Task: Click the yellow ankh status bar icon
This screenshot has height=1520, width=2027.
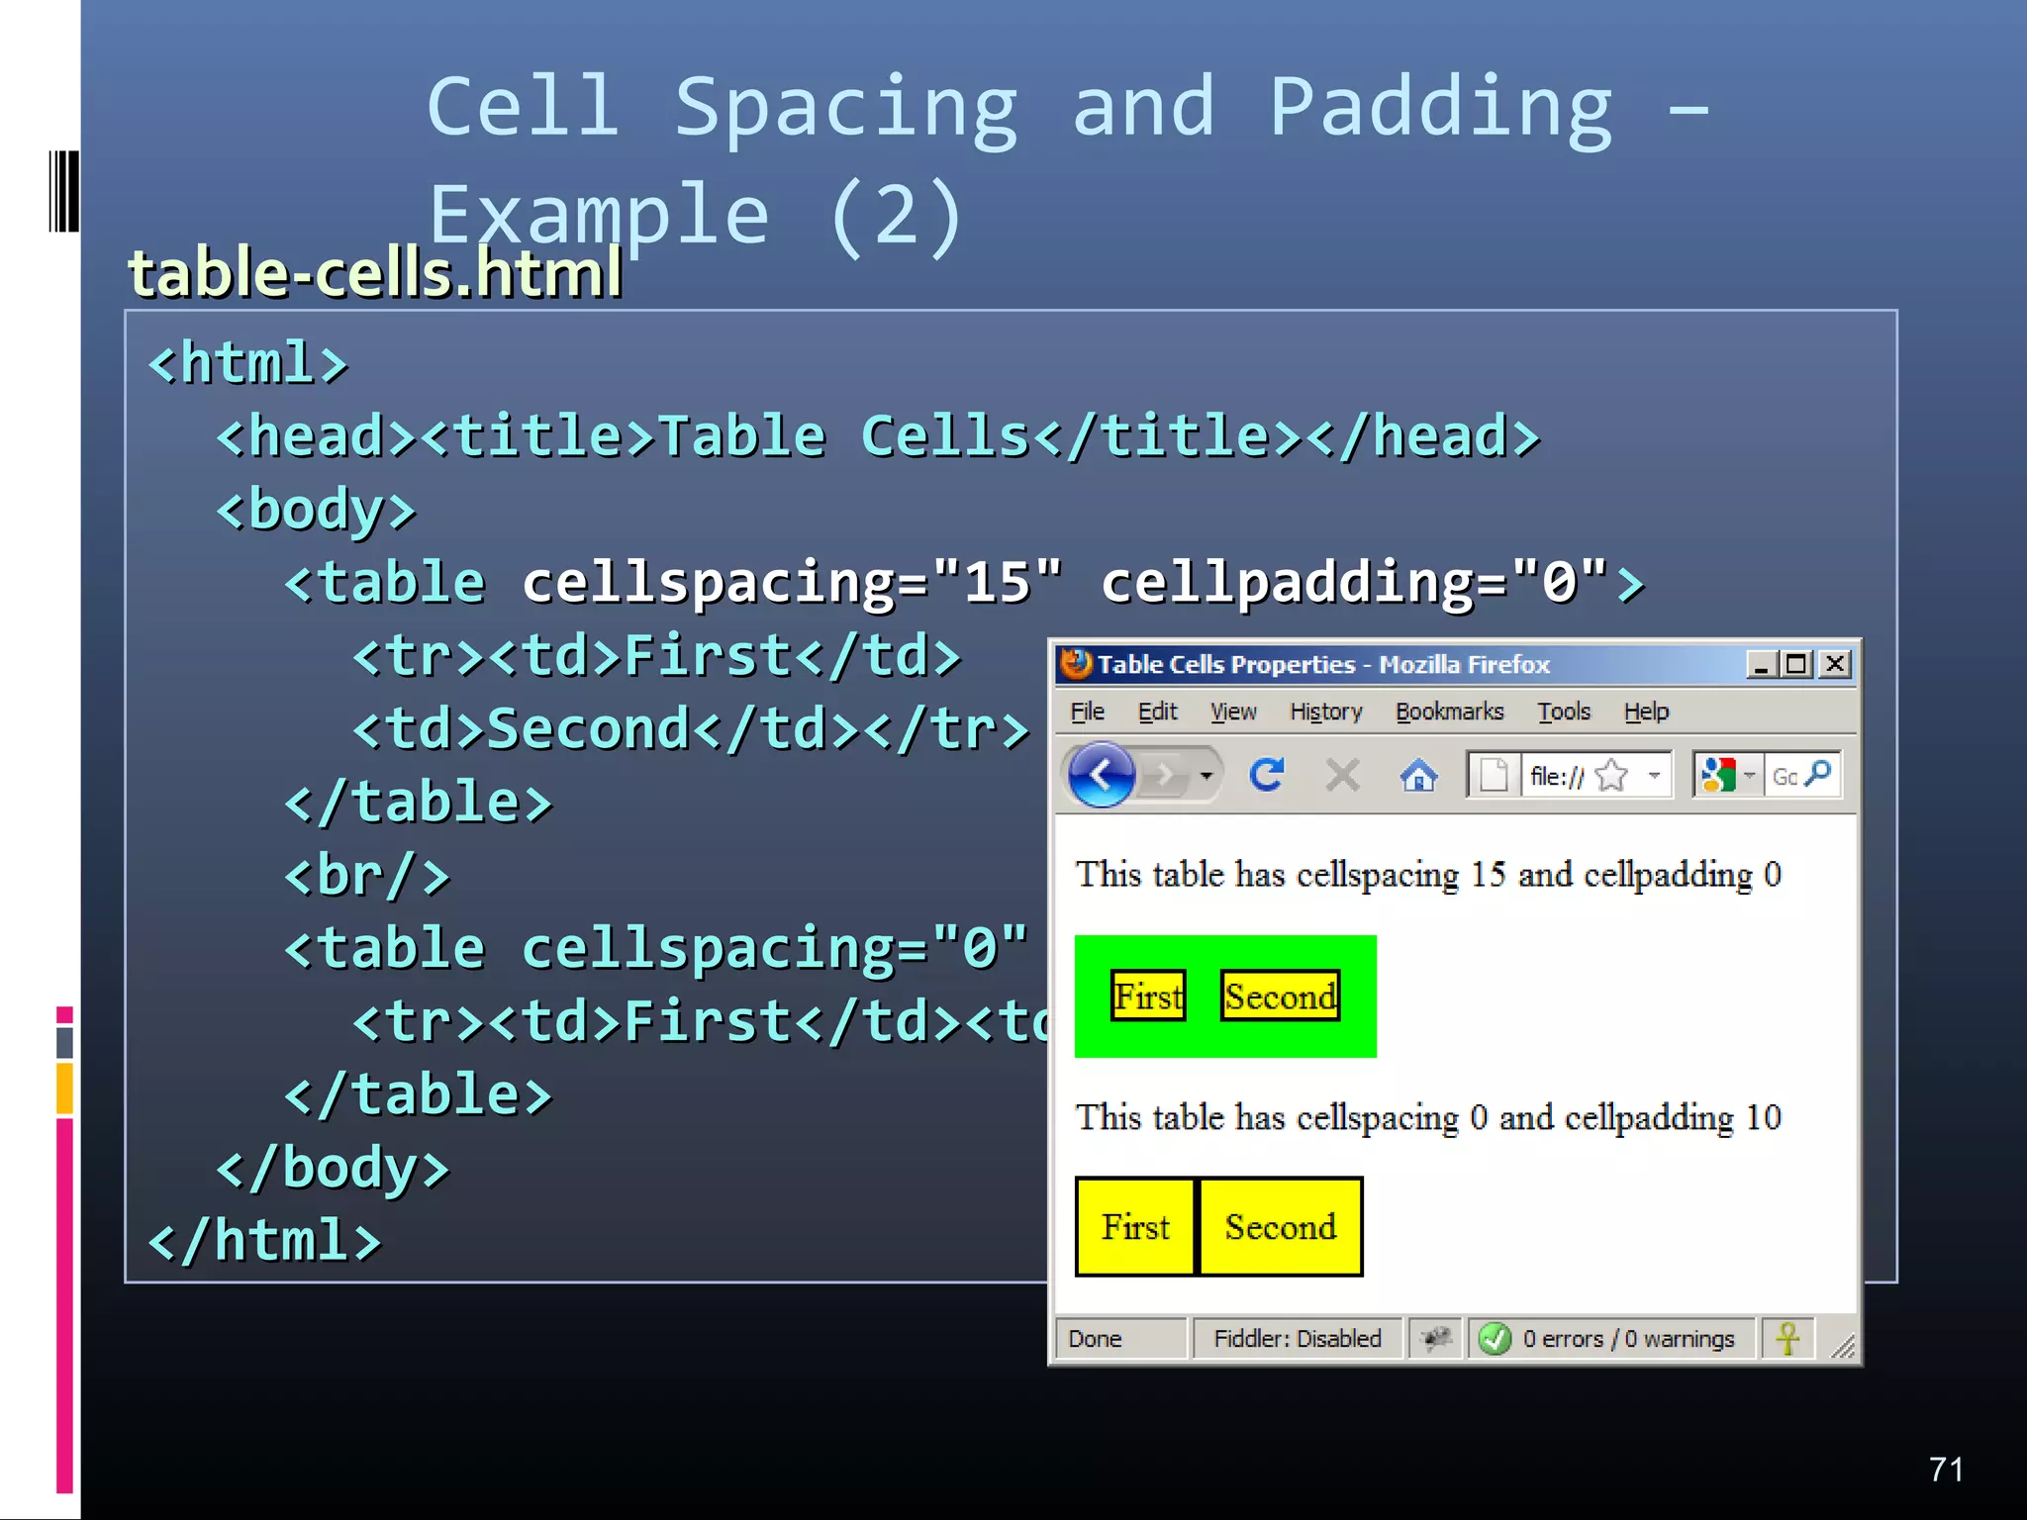Action: (1787, 1339)
